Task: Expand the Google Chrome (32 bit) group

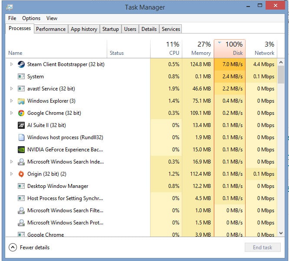Action: point(11,113)
